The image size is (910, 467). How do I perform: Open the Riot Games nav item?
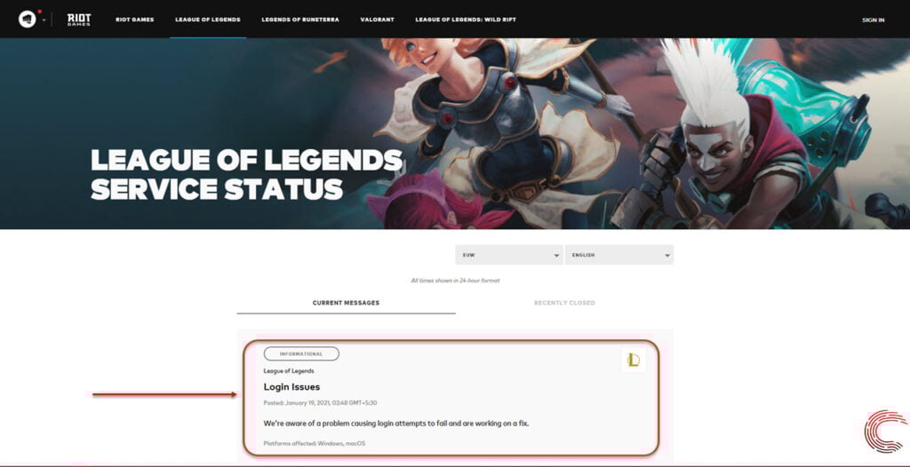[135, 20]
